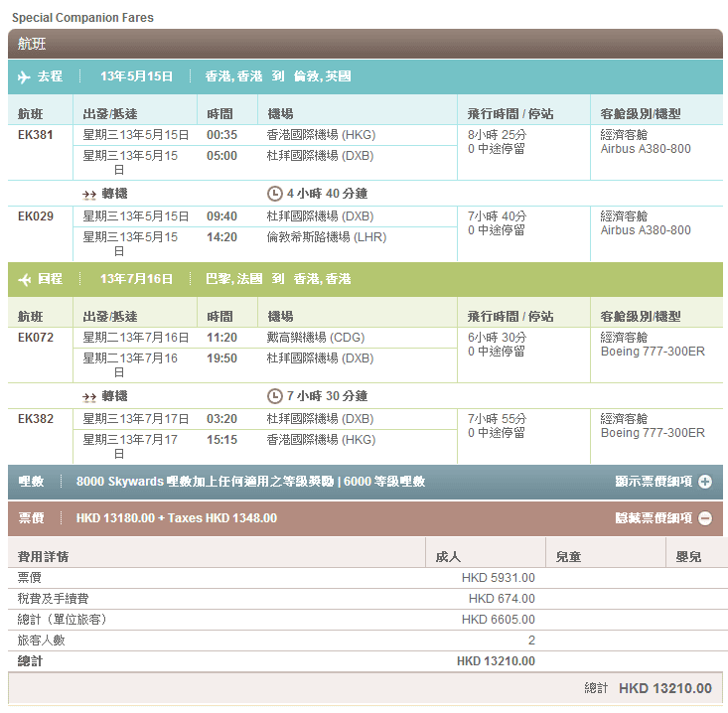Image resolution: width=728 pixels, height=713 pixels.
Task: Click the clock icon beside 7小時30分鐘
Action: [x=274, y=396]
